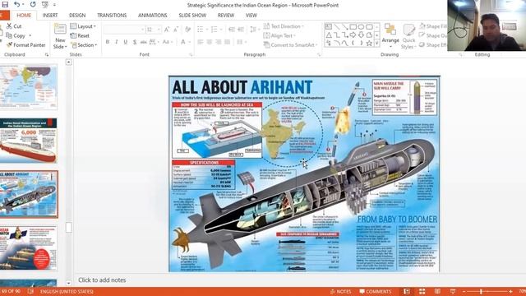Toggle Italic formatting

(x=117, y=42)
